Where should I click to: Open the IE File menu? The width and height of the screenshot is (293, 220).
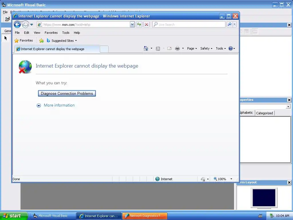coord(17,33)
